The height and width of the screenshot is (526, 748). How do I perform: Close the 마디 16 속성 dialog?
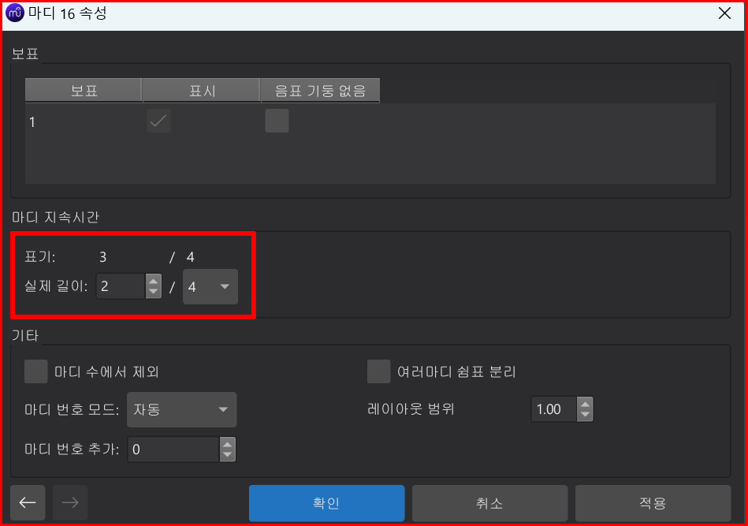click(x=724, y=13)
